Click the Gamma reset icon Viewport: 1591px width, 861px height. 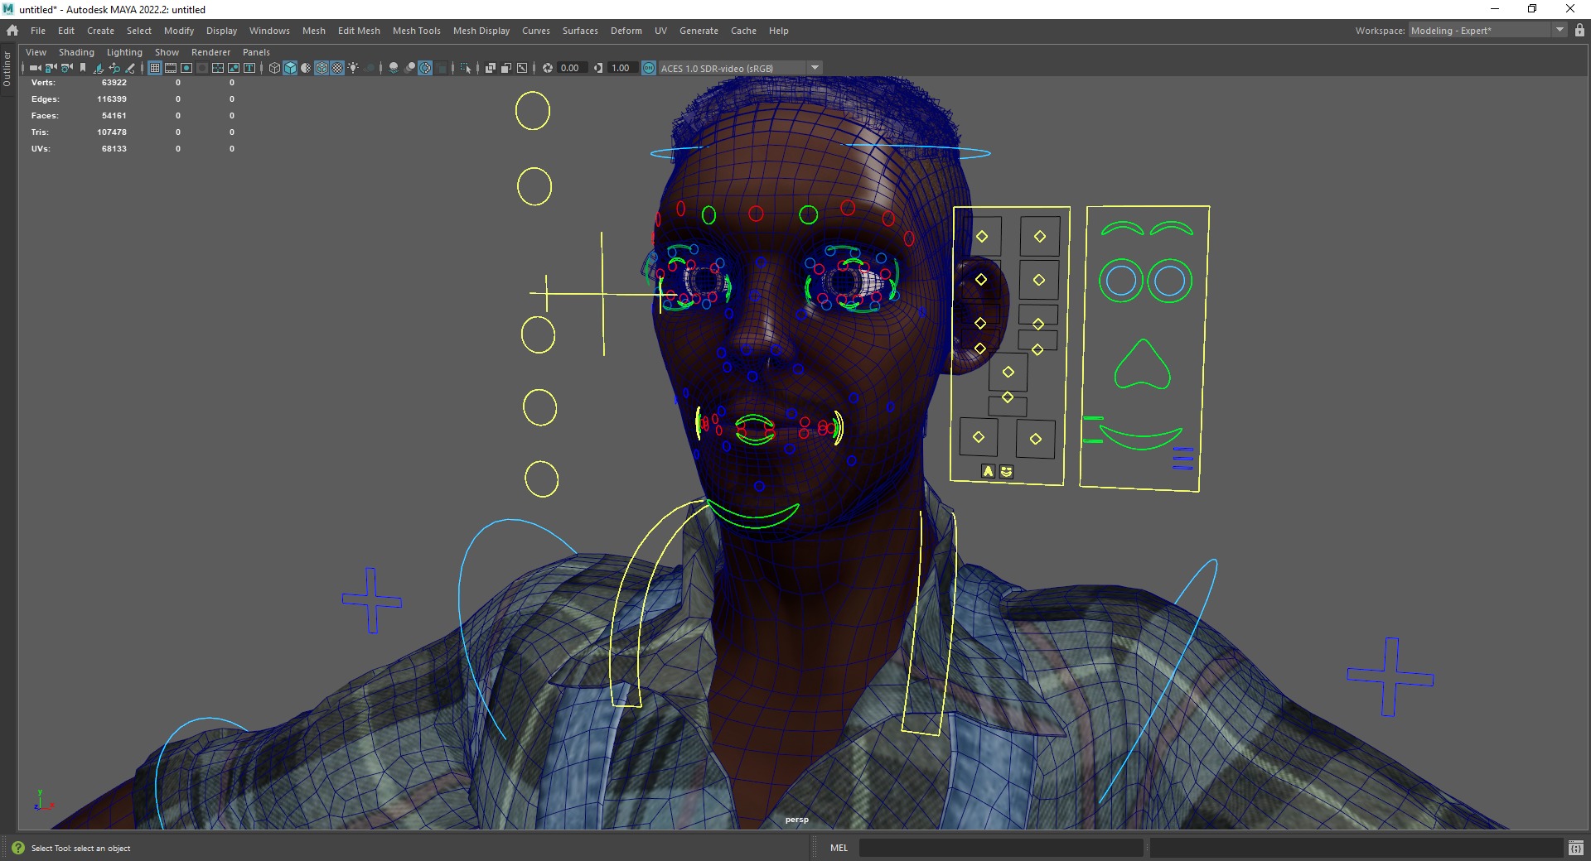(598, 68)
